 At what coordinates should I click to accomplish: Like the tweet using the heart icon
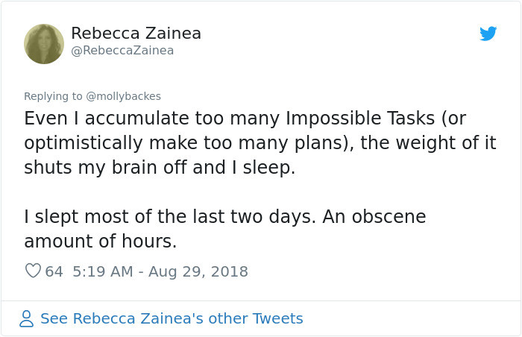[33, 271]
